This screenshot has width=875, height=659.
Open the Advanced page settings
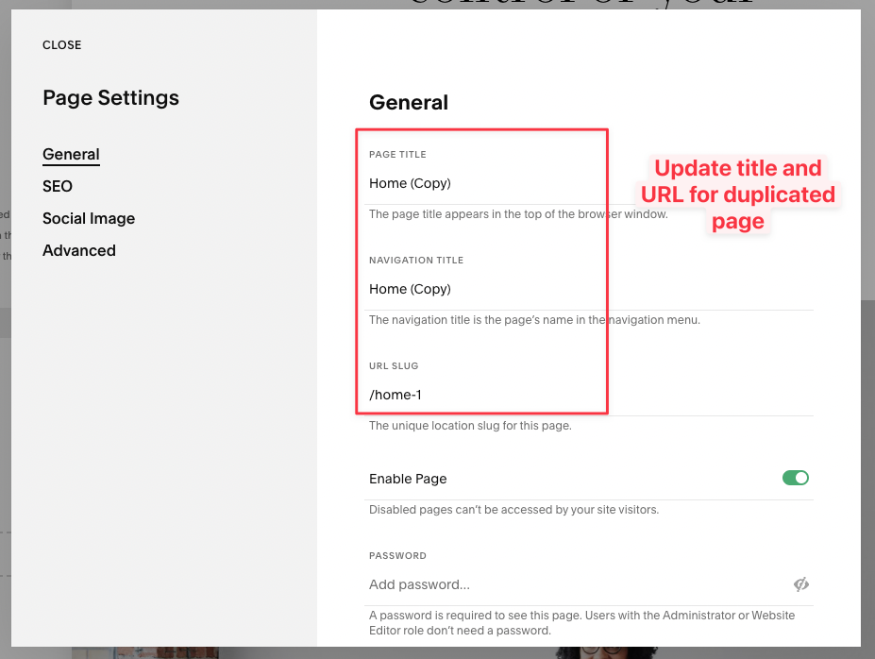(x=78, y=250)
